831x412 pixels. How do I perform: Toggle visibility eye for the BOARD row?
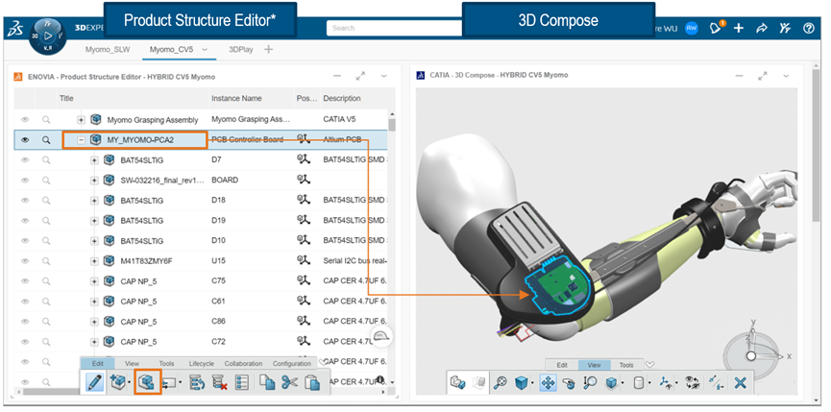pyautogui.click(x=25, y=180)
